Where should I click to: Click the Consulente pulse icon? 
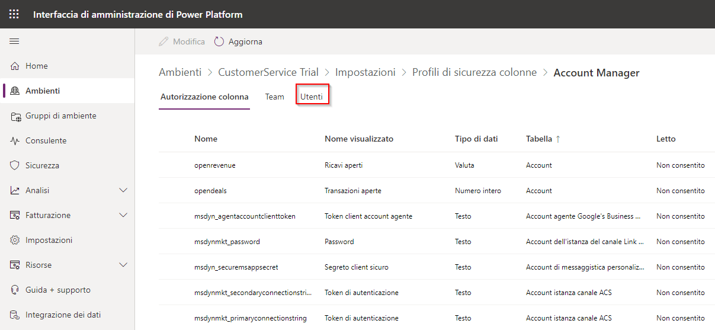pyautogui.click(x=15, y=141)
